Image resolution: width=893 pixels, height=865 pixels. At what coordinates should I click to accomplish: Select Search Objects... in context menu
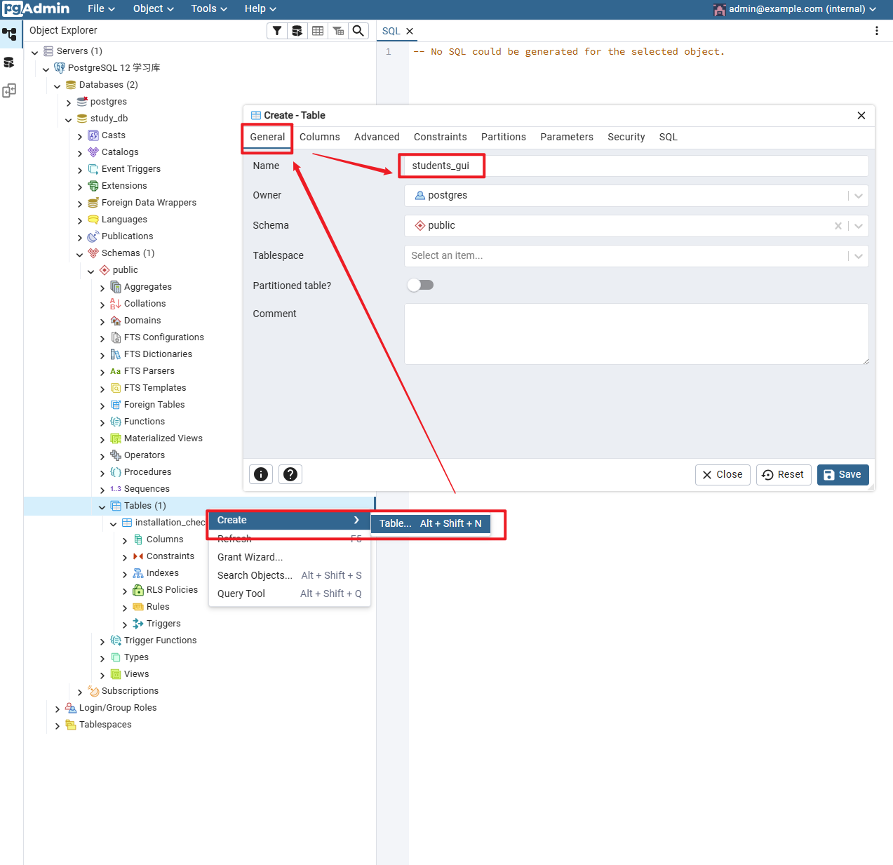click(x=289, y=575)
